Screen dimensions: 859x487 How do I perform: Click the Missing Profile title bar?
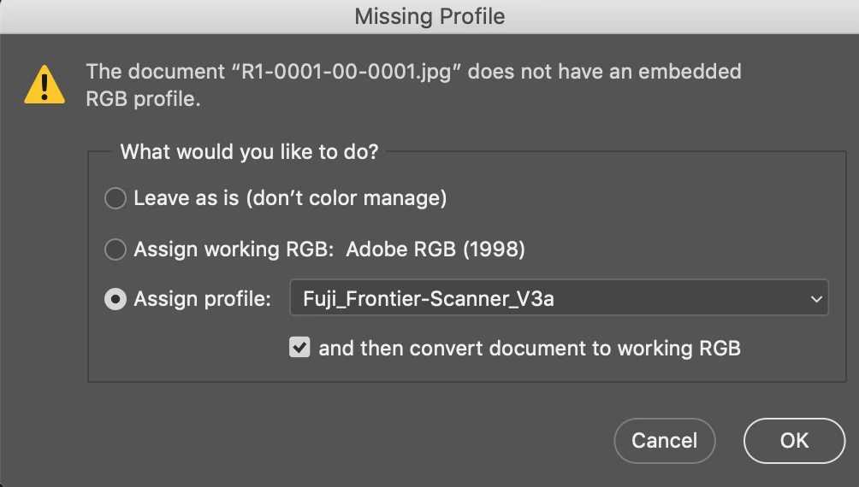(x=429, y=16)
